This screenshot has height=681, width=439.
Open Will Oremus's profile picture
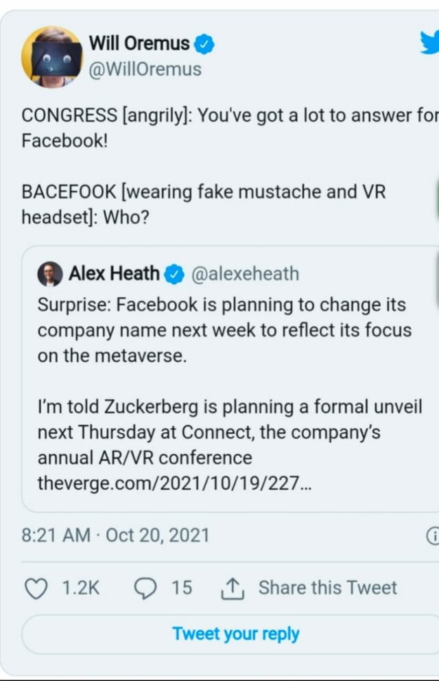pos(52,56)
